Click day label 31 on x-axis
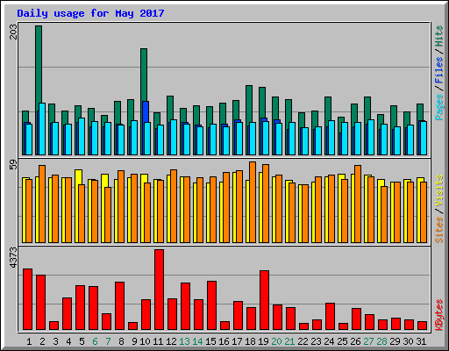Image resolution: width=449 pixels, height=351 pixels. (x=421, y=341)
